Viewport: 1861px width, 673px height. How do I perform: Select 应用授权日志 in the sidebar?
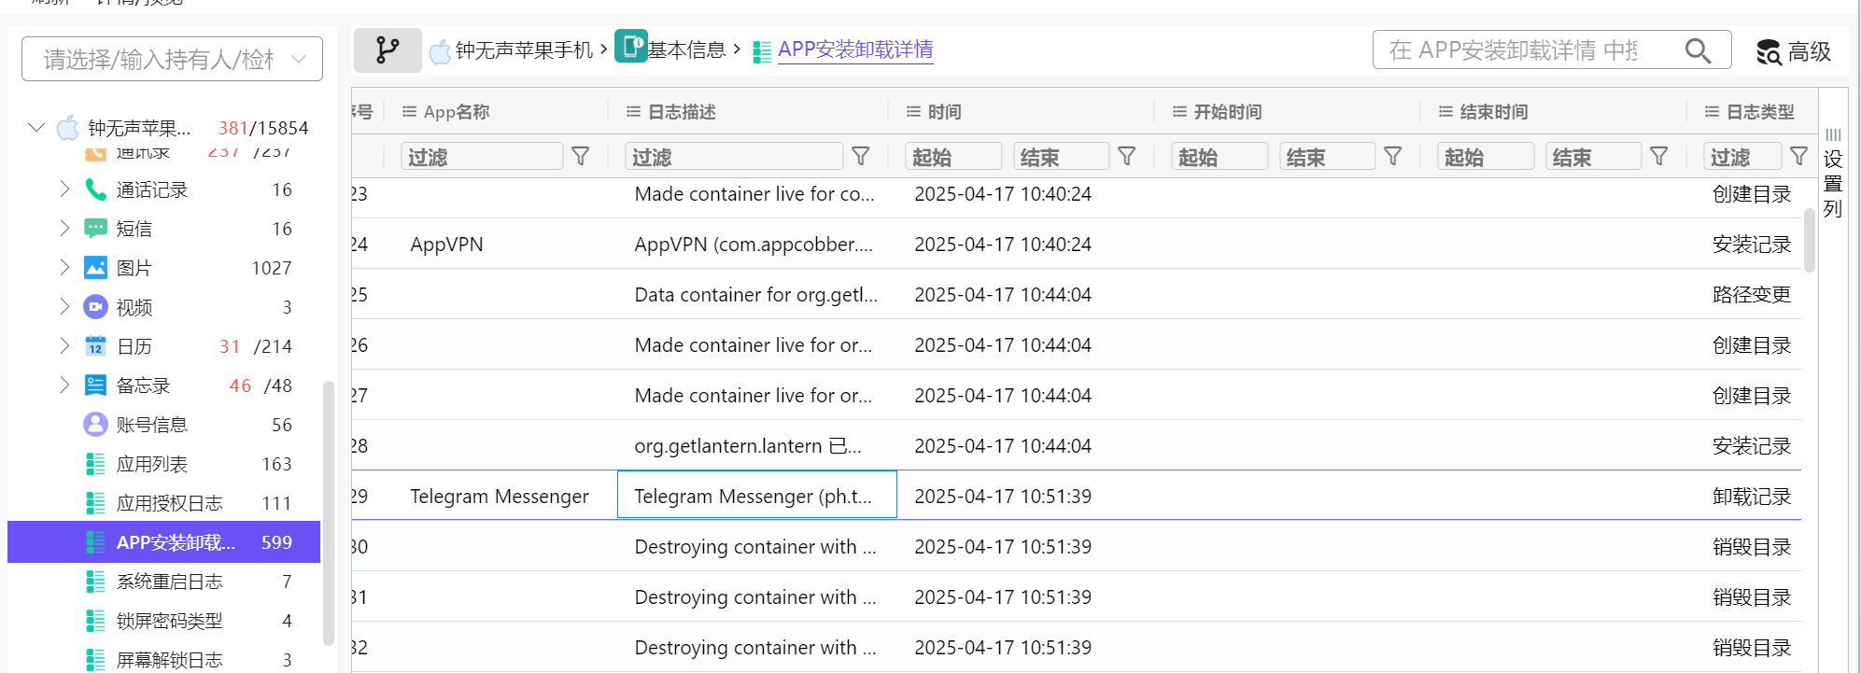169,503
